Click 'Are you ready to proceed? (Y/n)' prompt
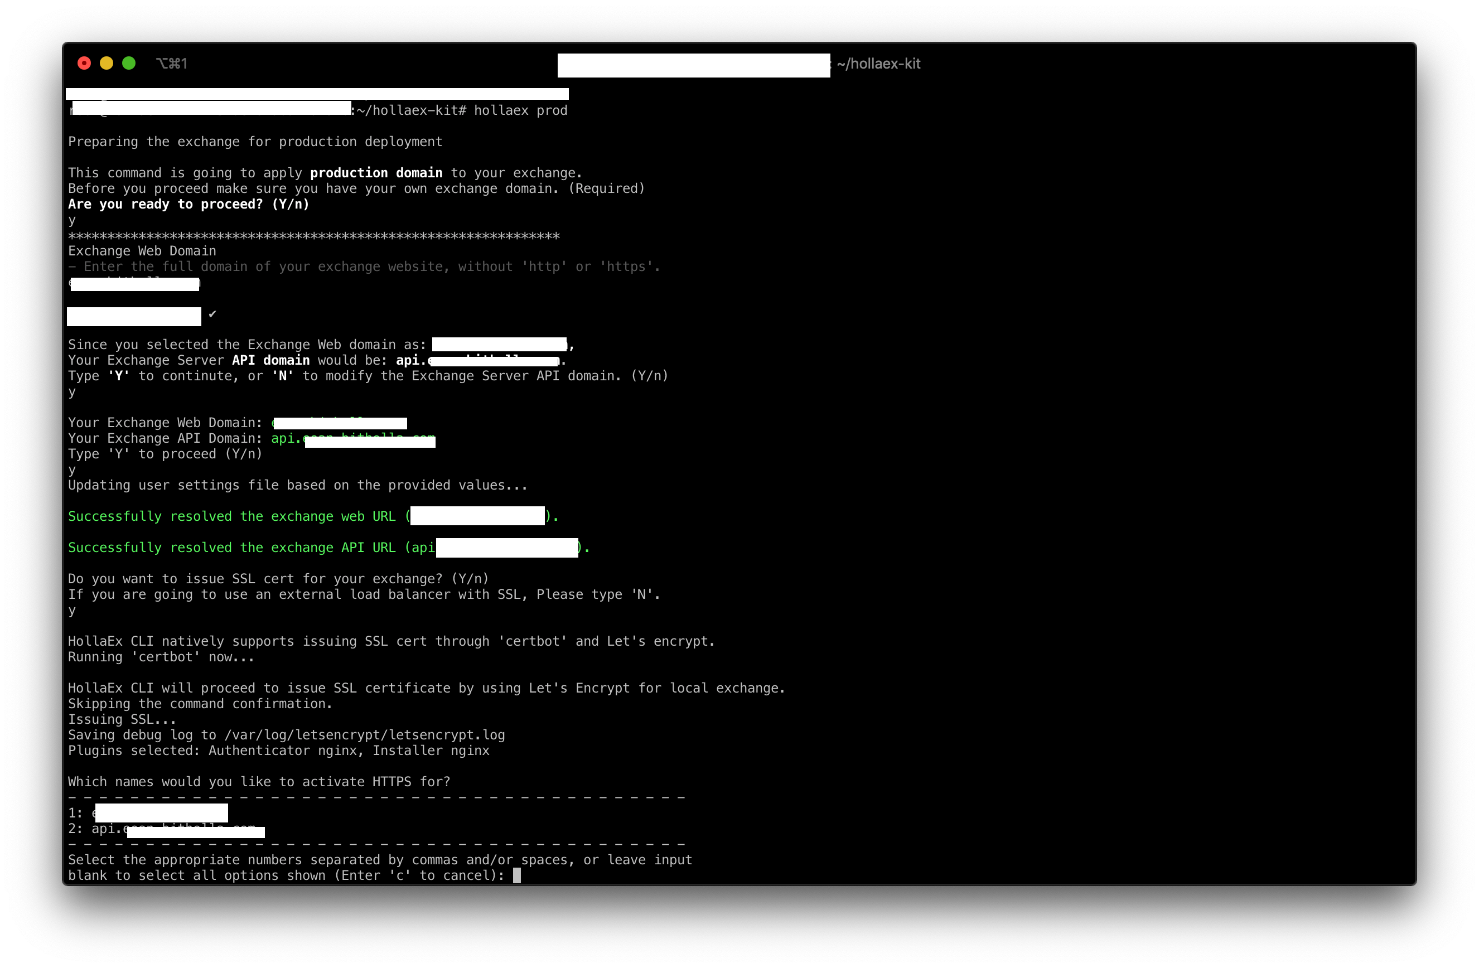The width and height of the screenshot is (1479, 968). coord(188,205)
